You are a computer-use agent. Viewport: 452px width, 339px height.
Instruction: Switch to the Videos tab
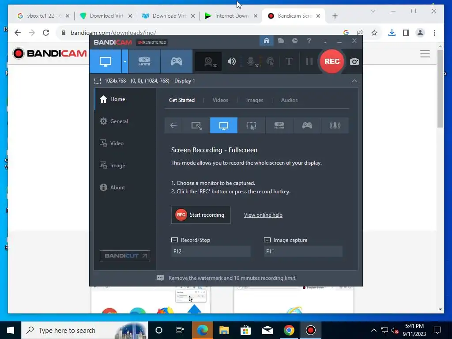tap(220, 100)
